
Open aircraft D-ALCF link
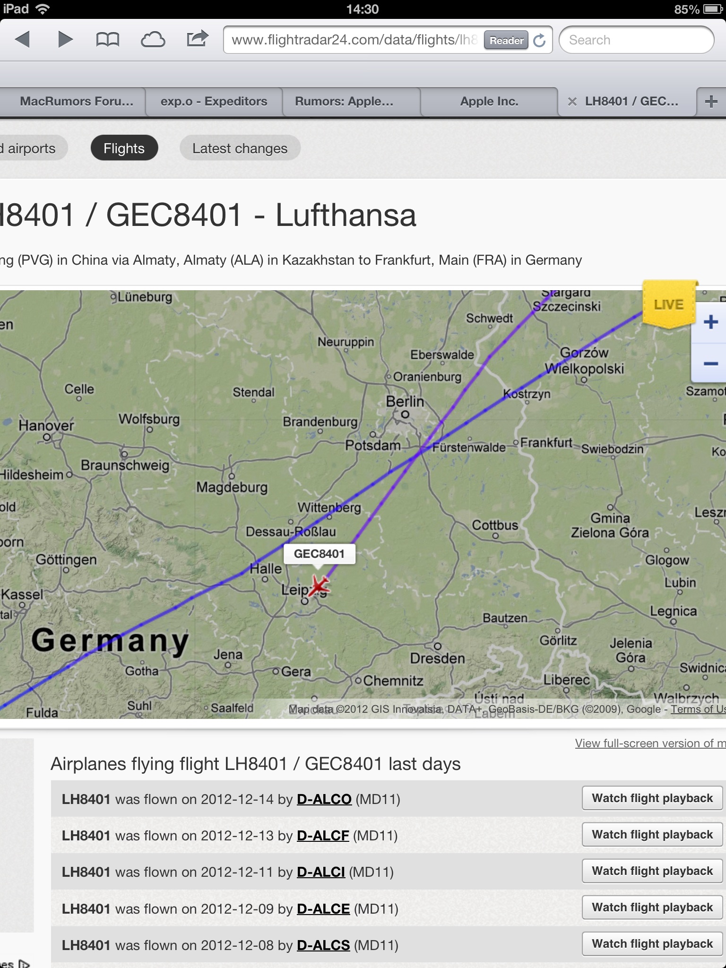(323, 836)
